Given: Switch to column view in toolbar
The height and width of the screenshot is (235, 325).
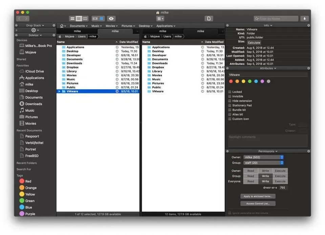Looking at the screenshot, I should pyautogui.click(x=85, y=19).
